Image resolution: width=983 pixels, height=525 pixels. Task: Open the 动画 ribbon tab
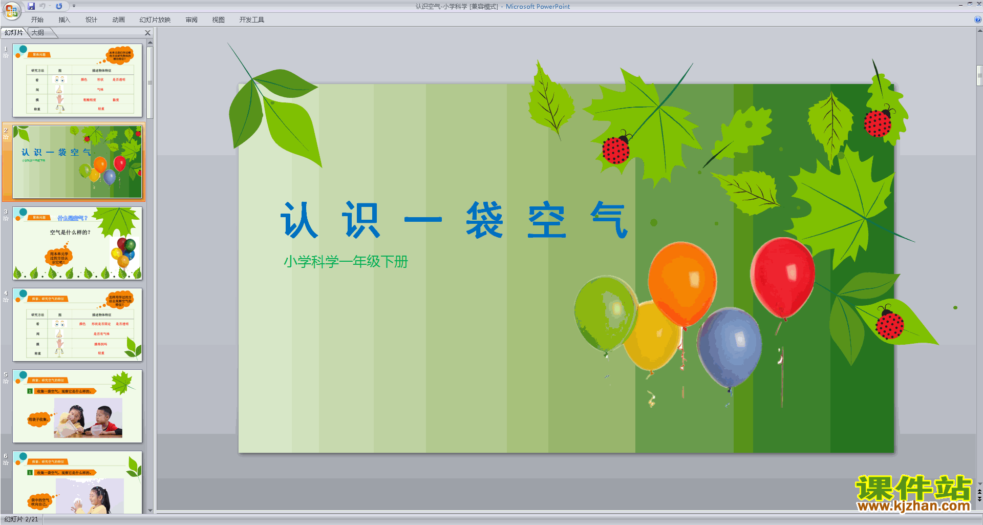119,20
